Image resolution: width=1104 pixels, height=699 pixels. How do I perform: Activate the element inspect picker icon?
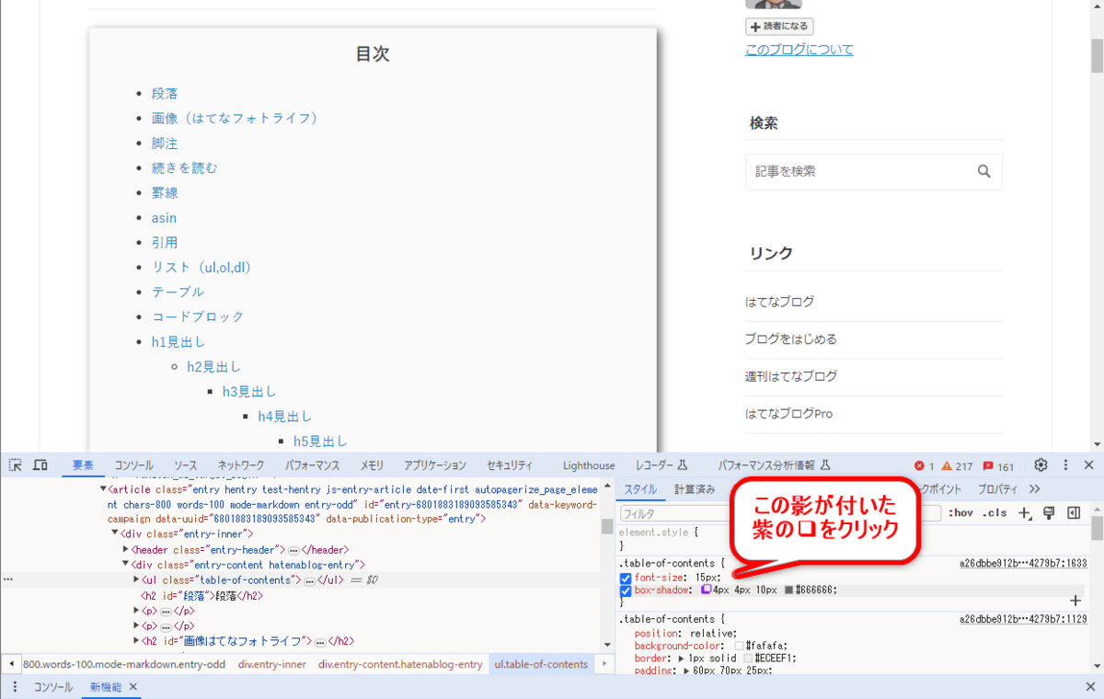pos(16,465)
